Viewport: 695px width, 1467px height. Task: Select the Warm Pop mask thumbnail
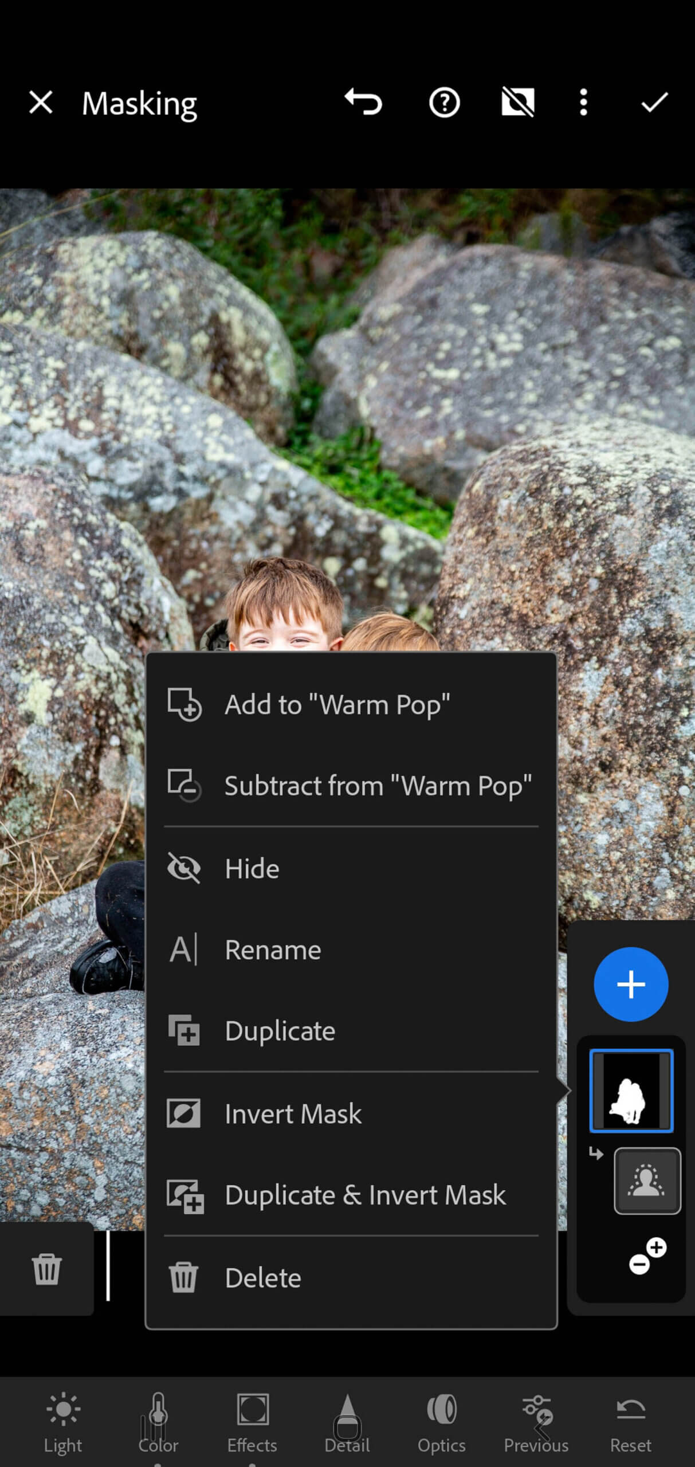coord(631,1091)
